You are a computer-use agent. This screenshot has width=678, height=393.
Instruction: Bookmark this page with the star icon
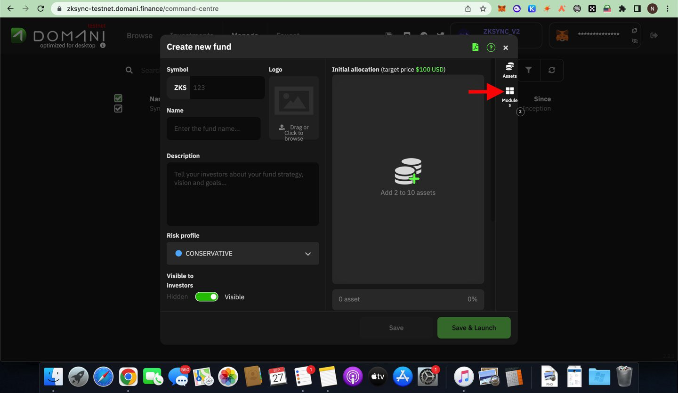[x=483, y=8]
